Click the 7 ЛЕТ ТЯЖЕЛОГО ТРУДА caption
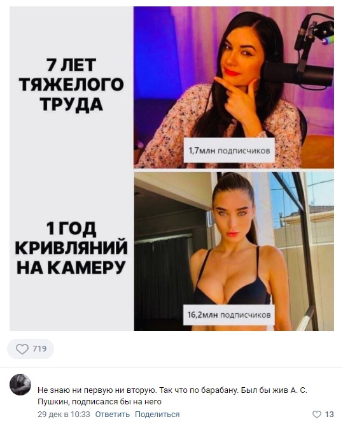The width and height of the screenshot is (343, 426). click(71, 85)
